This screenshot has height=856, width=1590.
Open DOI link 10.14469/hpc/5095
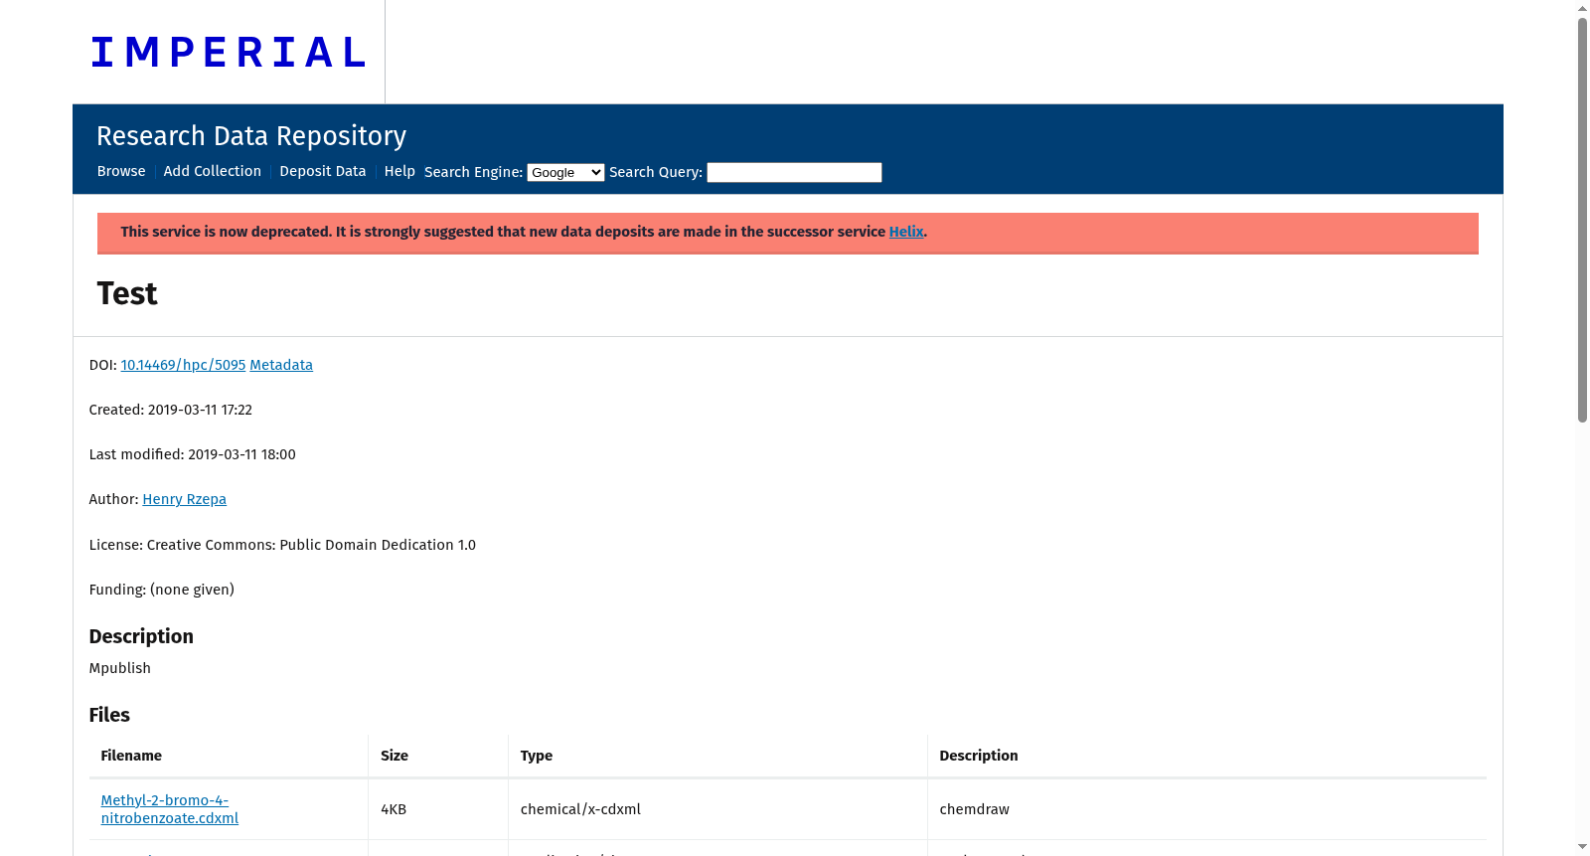183,365
